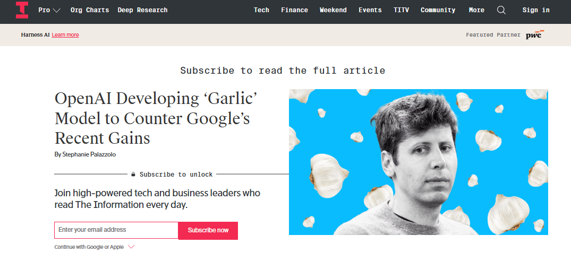The image size is (571, 261).
Task: Visit the Community section
Action: (x=438, y=10)
